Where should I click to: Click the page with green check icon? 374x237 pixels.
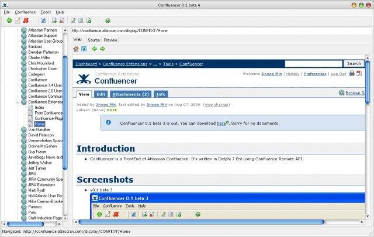point(89,20)
